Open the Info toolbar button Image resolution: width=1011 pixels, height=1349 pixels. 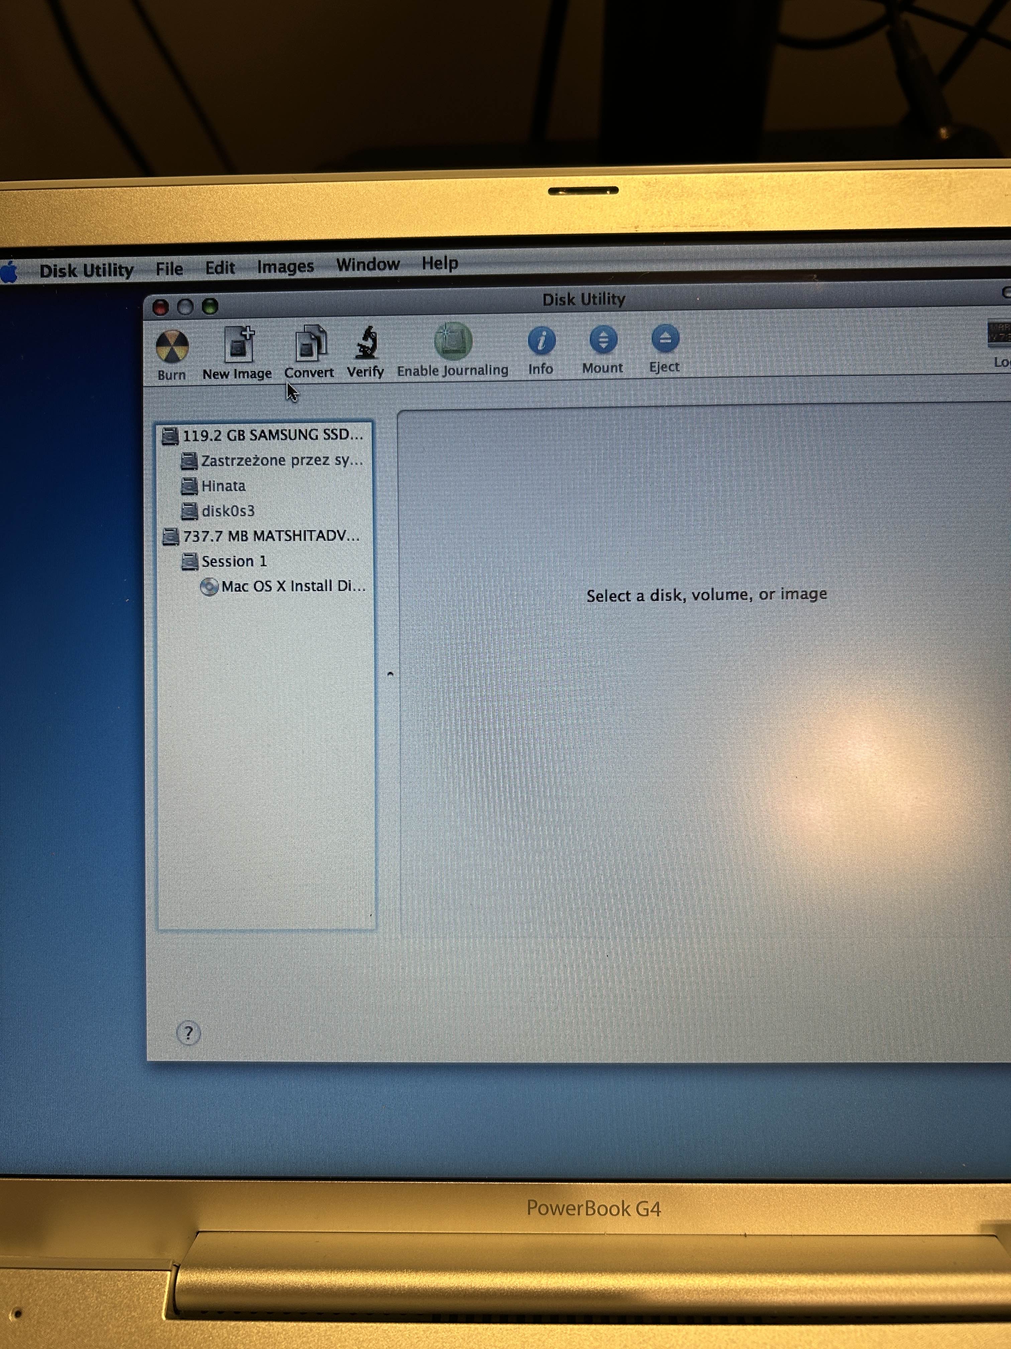[541, 340]
